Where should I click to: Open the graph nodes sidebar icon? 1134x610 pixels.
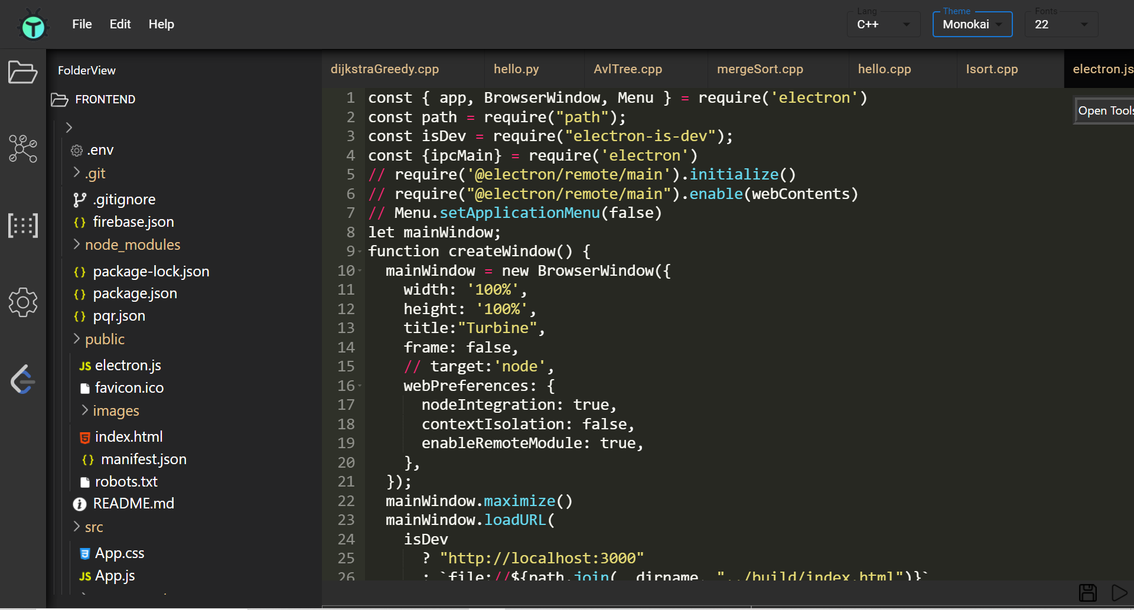23,149
